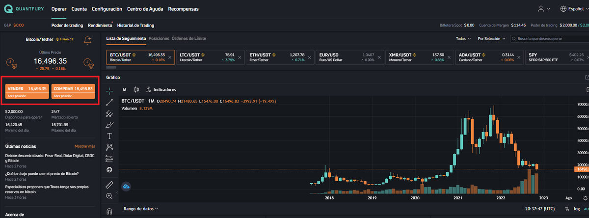Open the user account dropdown
The width and height of the screenshot is (589, 218).
[x=543, y=9]
